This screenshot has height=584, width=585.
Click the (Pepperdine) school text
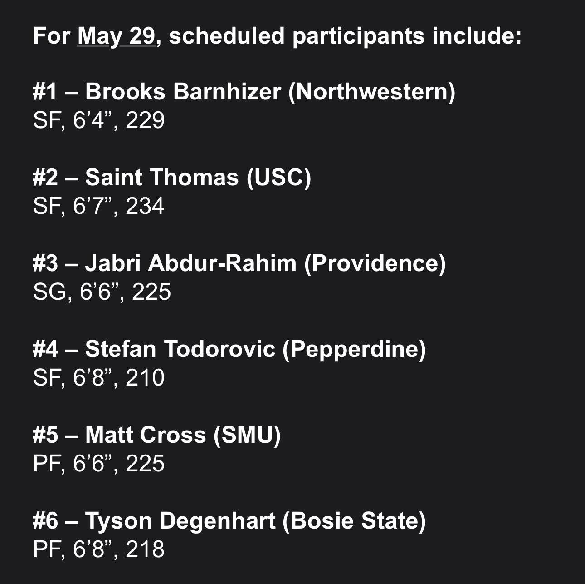tap(354, 349)
